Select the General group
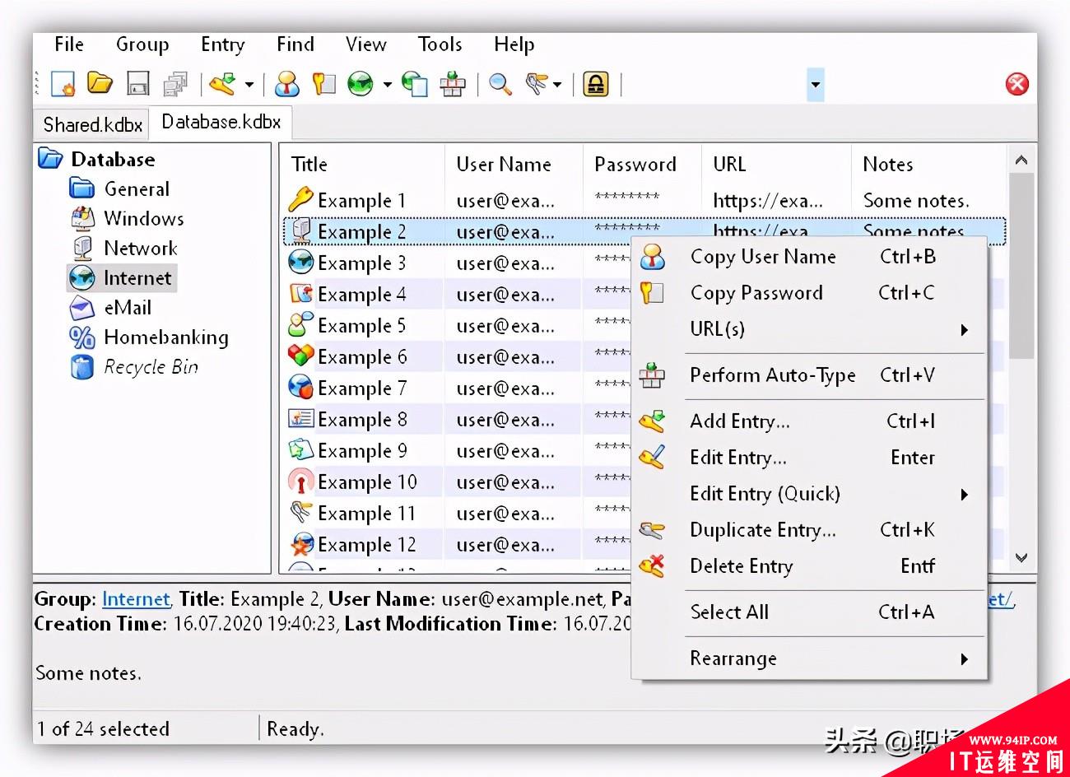 [x=137, y=188]
